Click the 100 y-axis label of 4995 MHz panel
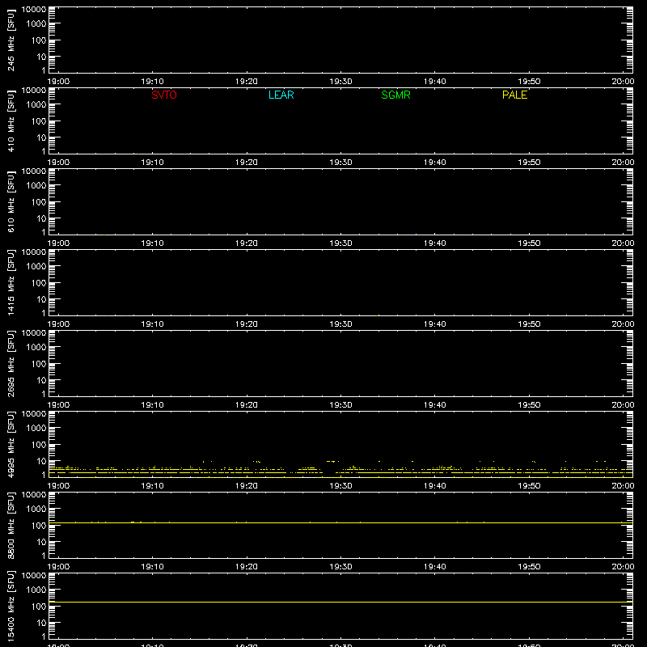Image resolution: width=647 pixels, height=647 pixels. [x=39, y=445]
